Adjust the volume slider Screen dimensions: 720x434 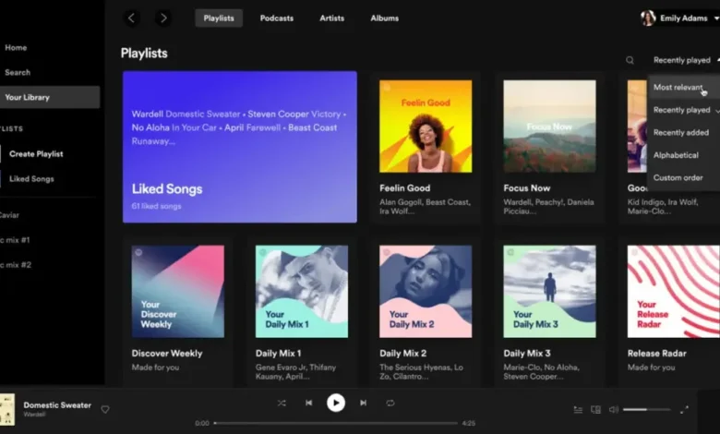(646, 409)
